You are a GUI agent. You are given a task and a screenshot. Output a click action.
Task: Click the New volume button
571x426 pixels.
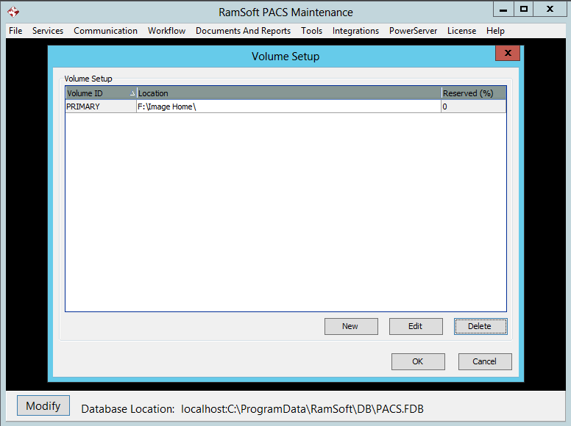coord(350,326)
